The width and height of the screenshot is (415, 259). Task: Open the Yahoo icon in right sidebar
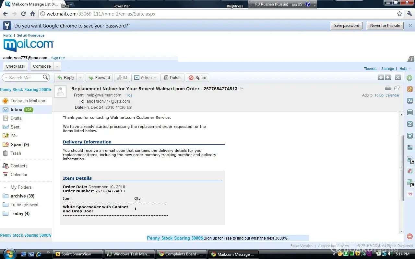point(410,194)
